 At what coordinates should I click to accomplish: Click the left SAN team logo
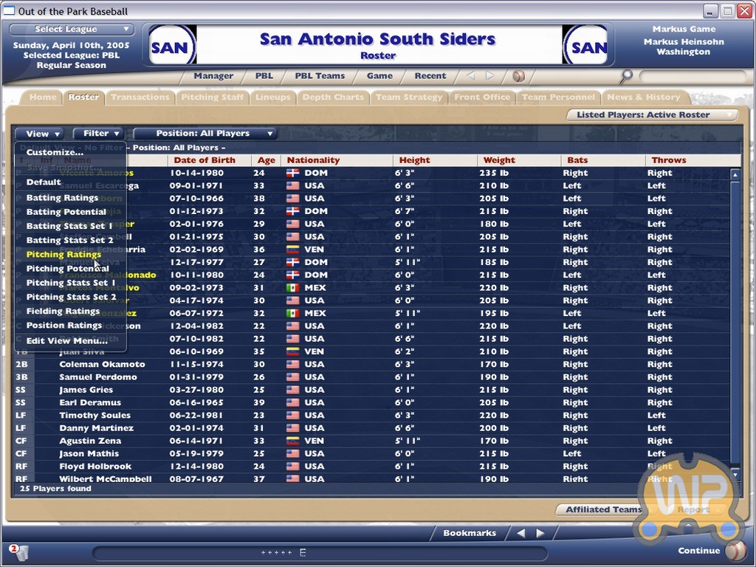click(172, 46)
